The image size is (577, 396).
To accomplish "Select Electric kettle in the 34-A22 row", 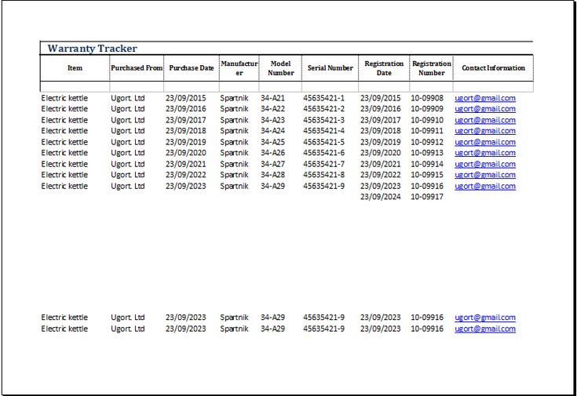I will (64, 109).
